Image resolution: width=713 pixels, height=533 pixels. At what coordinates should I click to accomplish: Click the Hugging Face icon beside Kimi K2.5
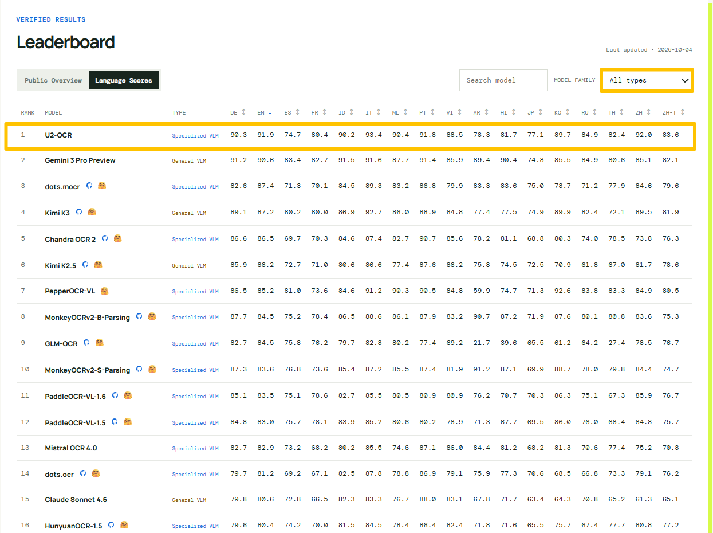tap(98, 265)
